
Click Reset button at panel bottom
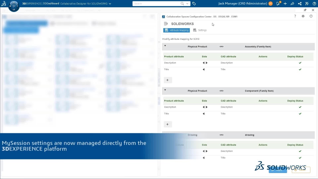301,170
